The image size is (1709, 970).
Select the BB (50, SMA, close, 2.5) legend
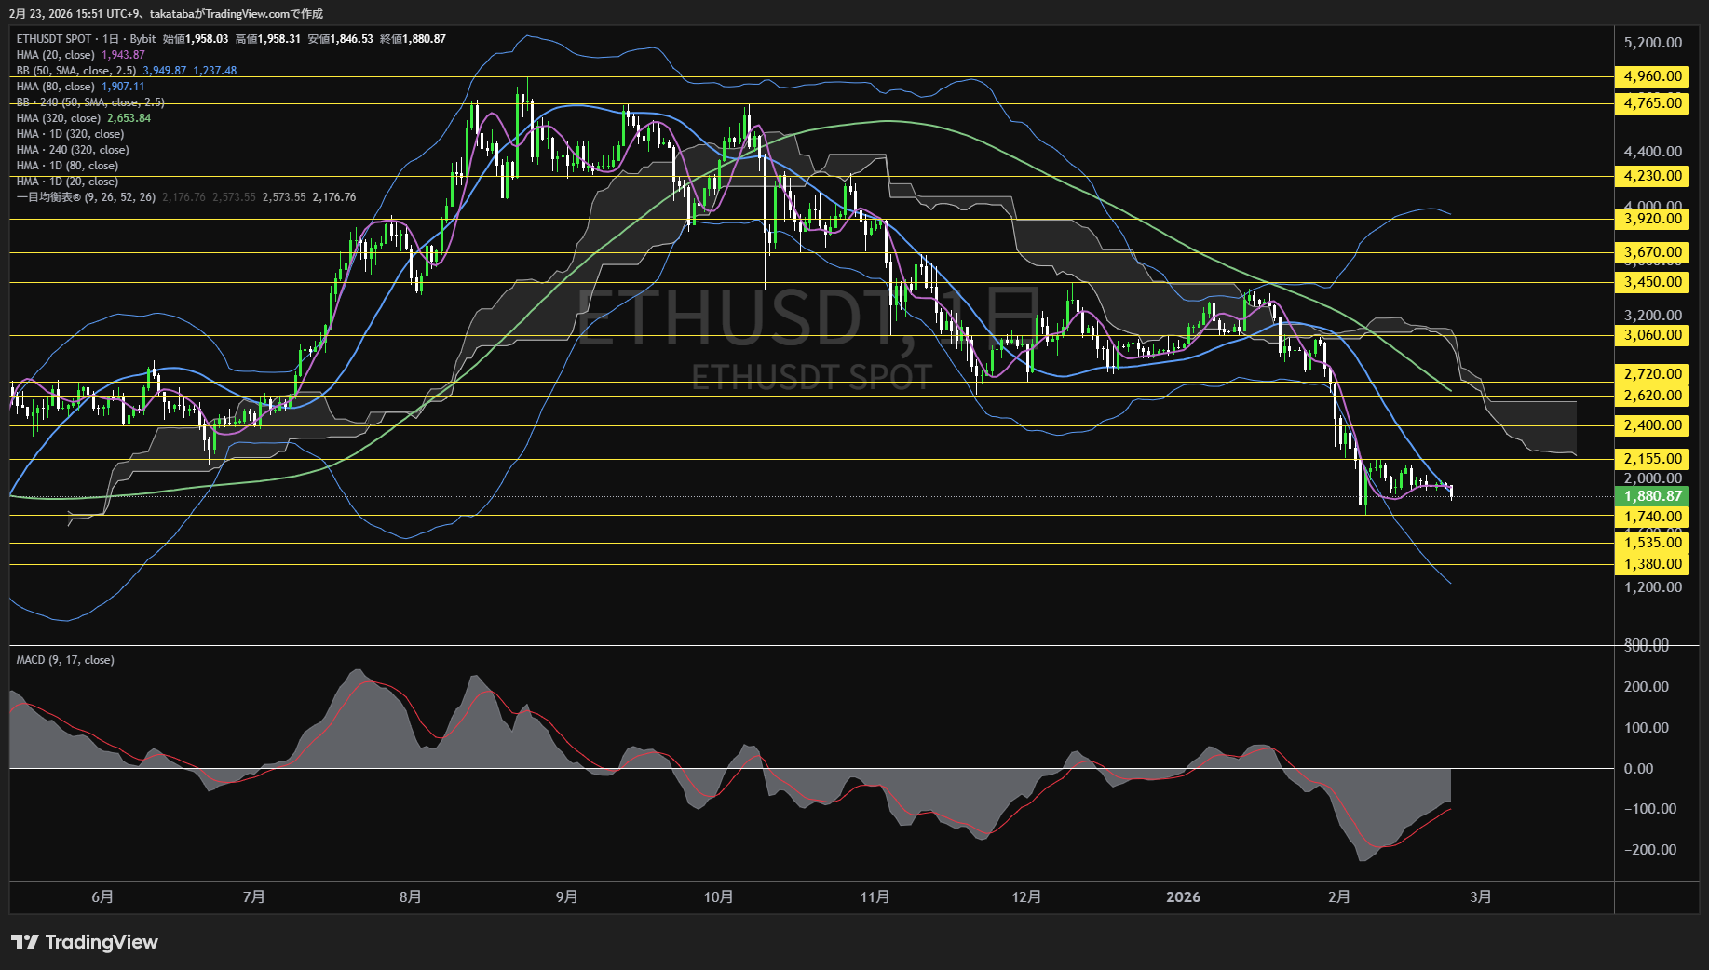pos(76,71)
